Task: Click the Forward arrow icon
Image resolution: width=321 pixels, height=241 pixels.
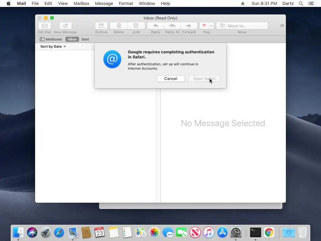Action: pos(189,26)
